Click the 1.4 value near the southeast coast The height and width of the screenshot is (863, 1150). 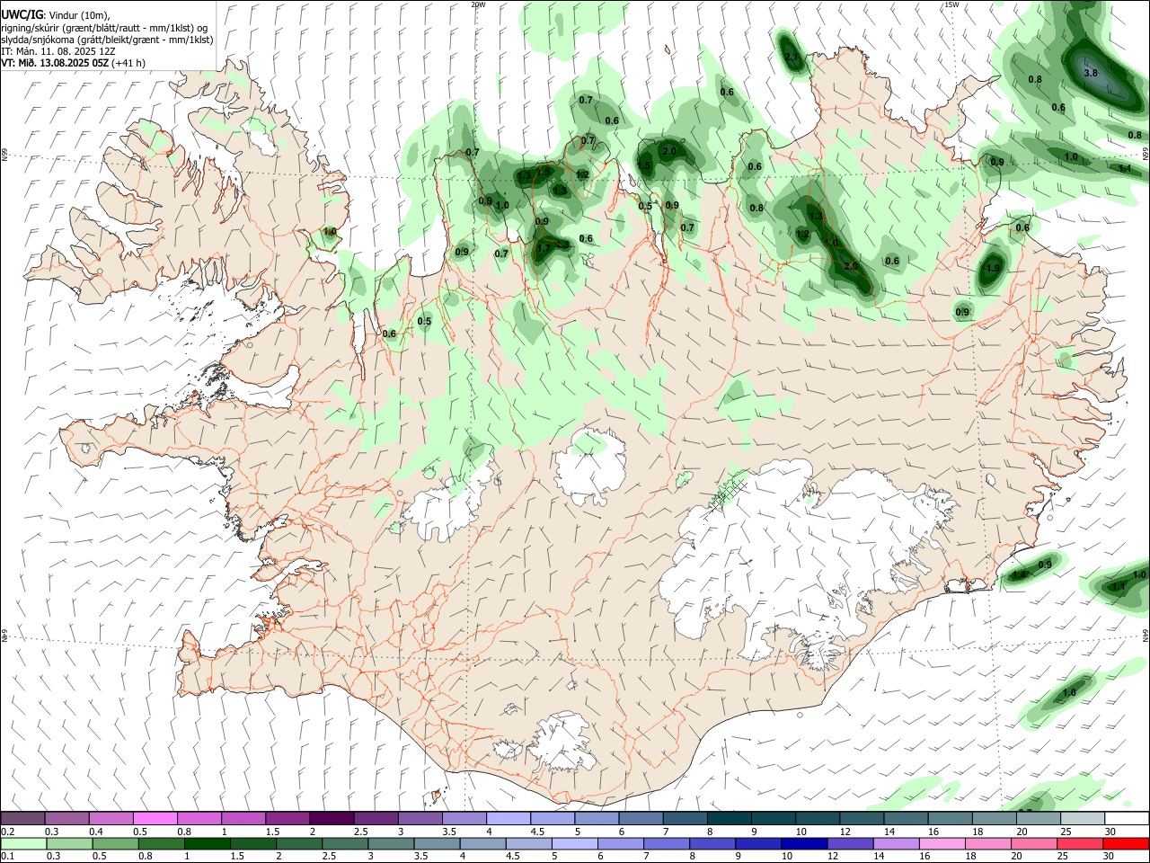point(1019,574)
